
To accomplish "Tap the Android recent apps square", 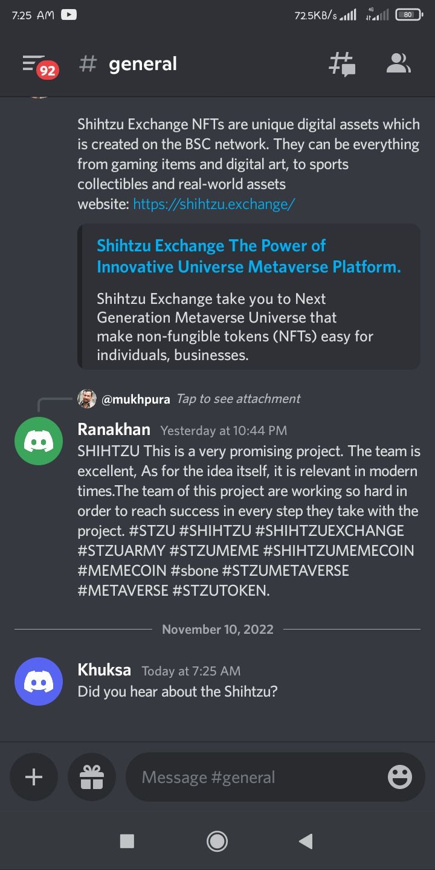I will [x=127, y=841].
